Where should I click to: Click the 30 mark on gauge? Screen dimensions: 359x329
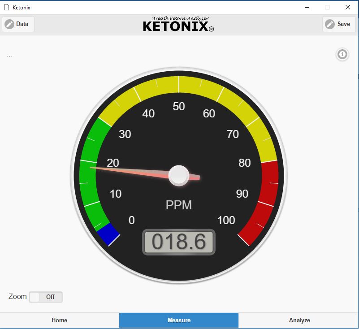point(125,134)
